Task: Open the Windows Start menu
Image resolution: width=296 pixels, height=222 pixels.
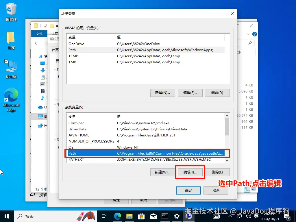Action: click(7, 216)
